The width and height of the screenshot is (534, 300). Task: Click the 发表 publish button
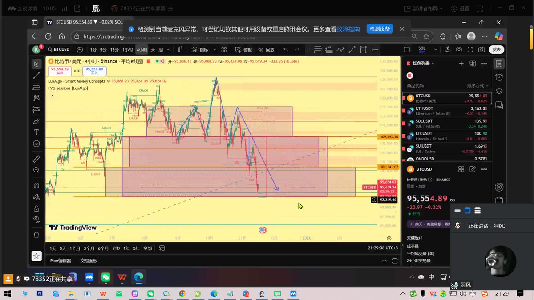pos(496,49)
